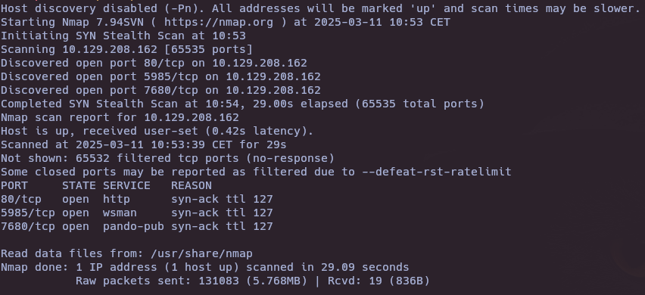Click the http service name
Screen dimensions: 645x295
[117, 199]
